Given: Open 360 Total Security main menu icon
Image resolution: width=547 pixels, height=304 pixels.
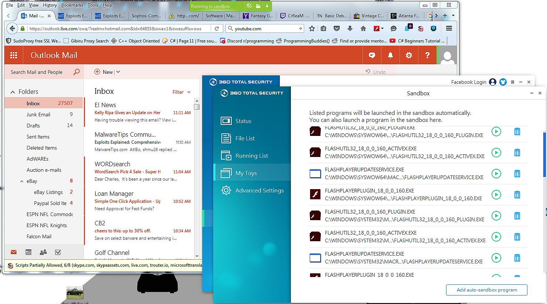Looking at the screenshot, I should pyautogui.click(x=513, y=82).
